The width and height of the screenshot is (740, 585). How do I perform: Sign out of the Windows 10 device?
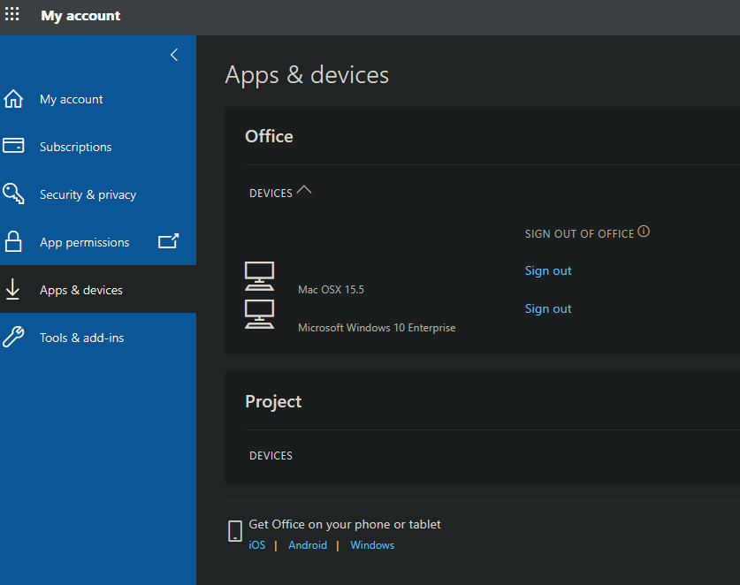pyautogui.click(x=548, y=308)
